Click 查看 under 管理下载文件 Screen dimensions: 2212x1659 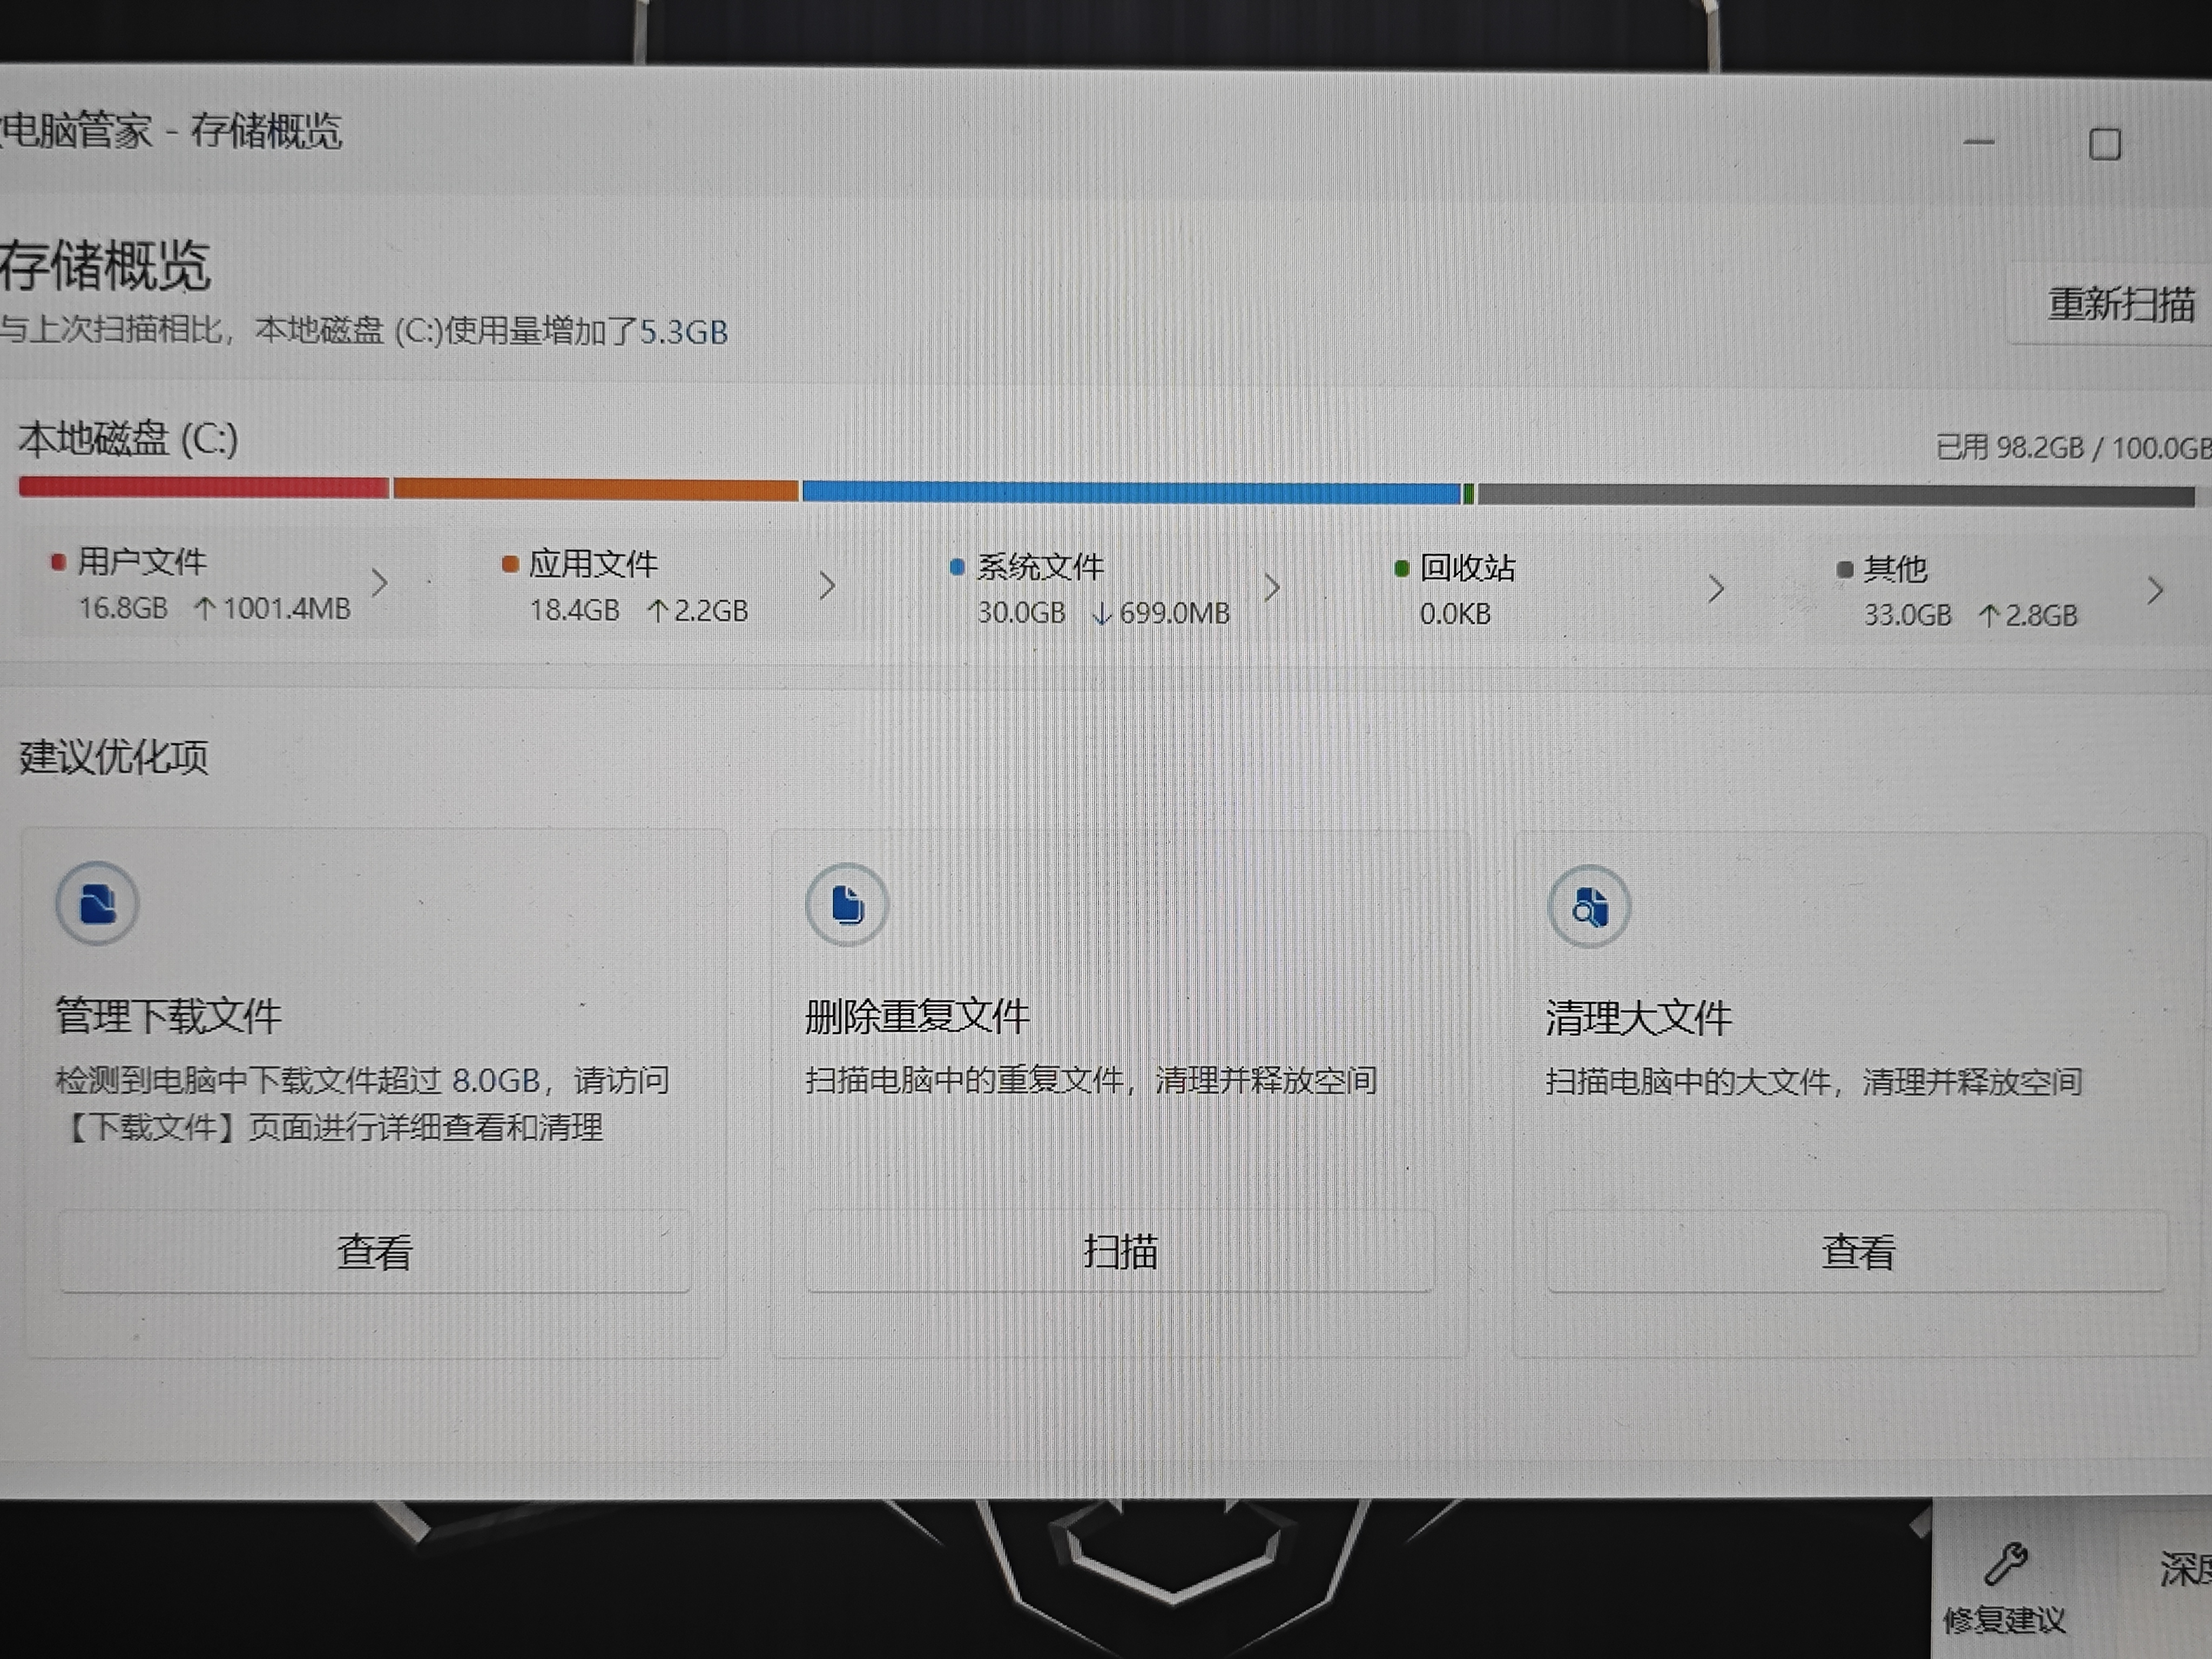(374, 1252)
